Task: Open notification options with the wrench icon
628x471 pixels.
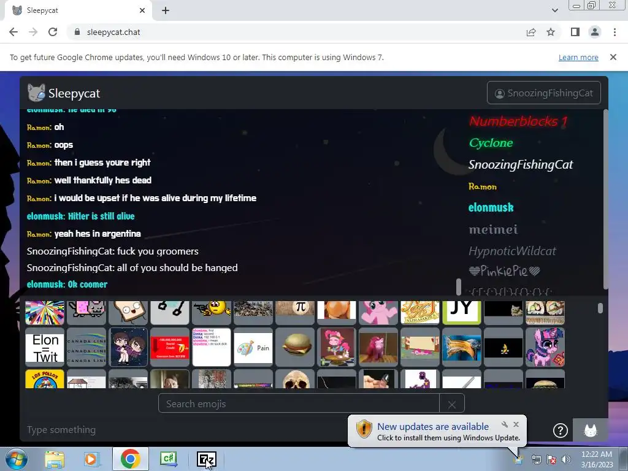Action: [x=504, y=424]
